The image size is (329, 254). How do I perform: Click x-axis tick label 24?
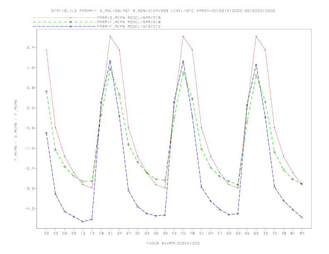(x=119, y=233)
